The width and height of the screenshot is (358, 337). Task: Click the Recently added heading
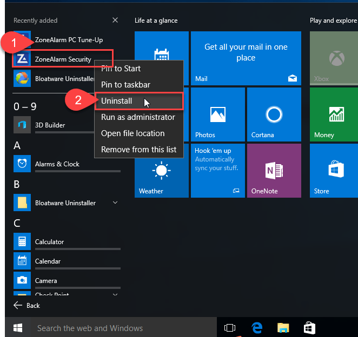pos(35,21)
